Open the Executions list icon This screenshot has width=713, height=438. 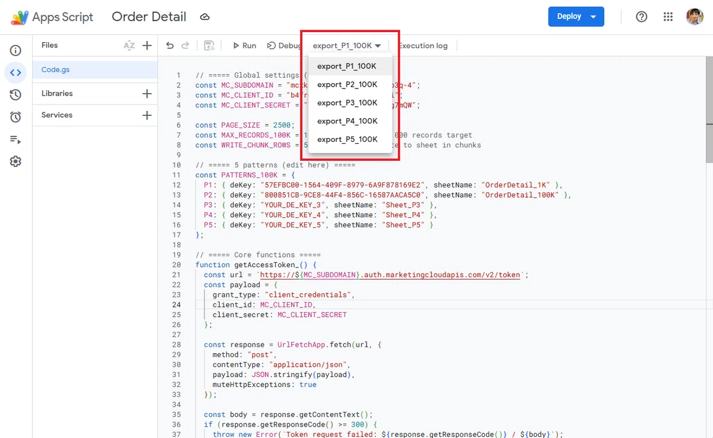click(16, 139)
